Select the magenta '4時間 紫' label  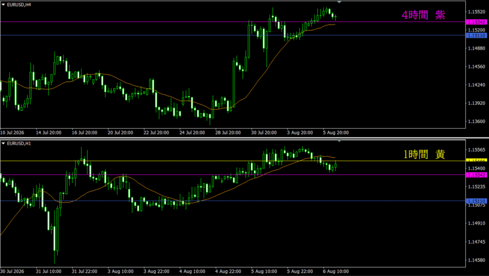[423, 15]
